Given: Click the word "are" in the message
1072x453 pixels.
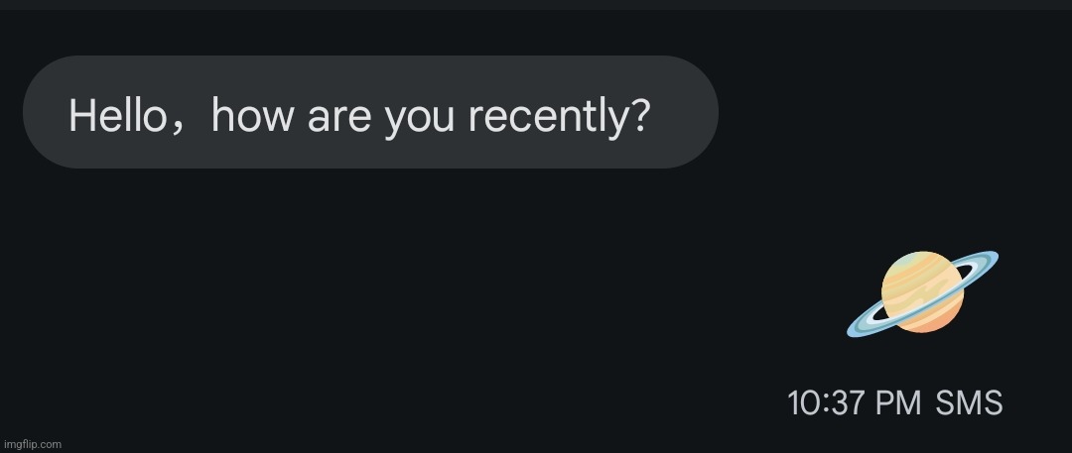Looking at the screenshot, I should click(x=339, y=119).
